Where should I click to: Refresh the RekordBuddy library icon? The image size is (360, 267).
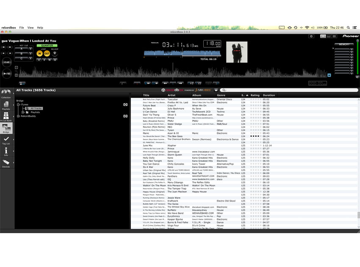click(x=125, y=116)
